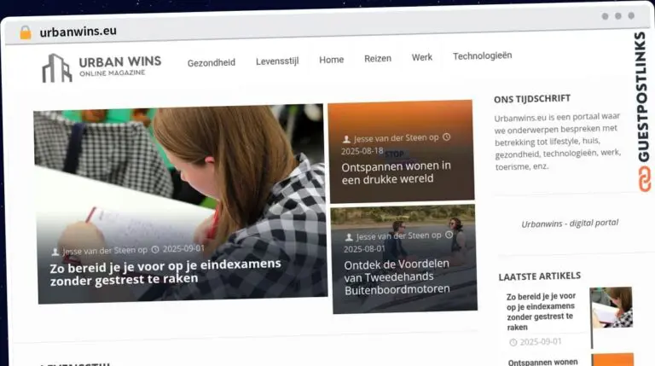Image resolution: width=655 pixels, height=366 pixels.
Task: Open article 'Zo bereid je je voor' headline
Action: point(165,271)
